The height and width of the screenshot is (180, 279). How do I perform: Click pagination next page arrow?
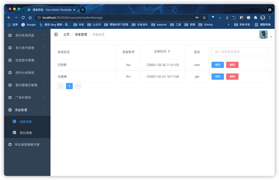click(x=78, y=86)
